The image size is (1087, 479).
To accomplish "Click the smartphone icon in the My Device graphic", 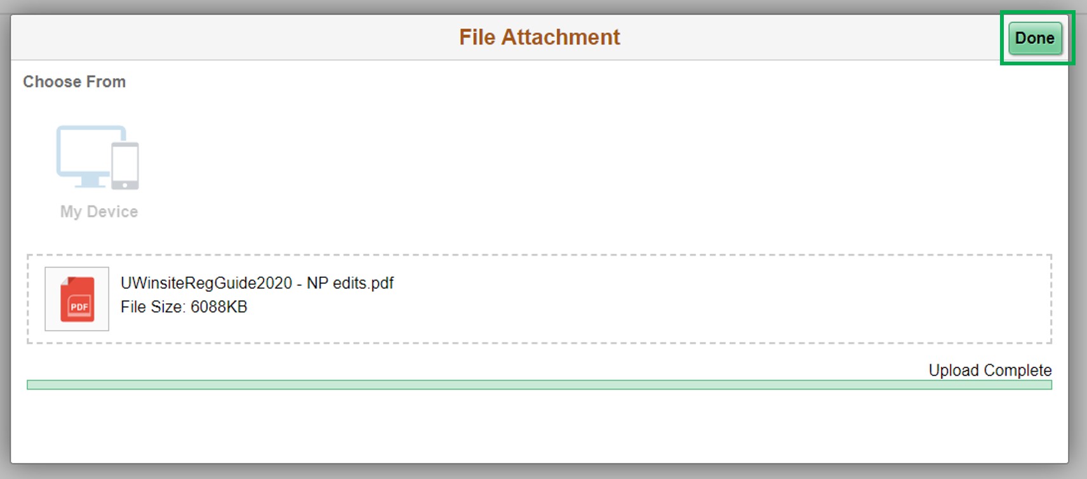I will click(x=126, y=165).
